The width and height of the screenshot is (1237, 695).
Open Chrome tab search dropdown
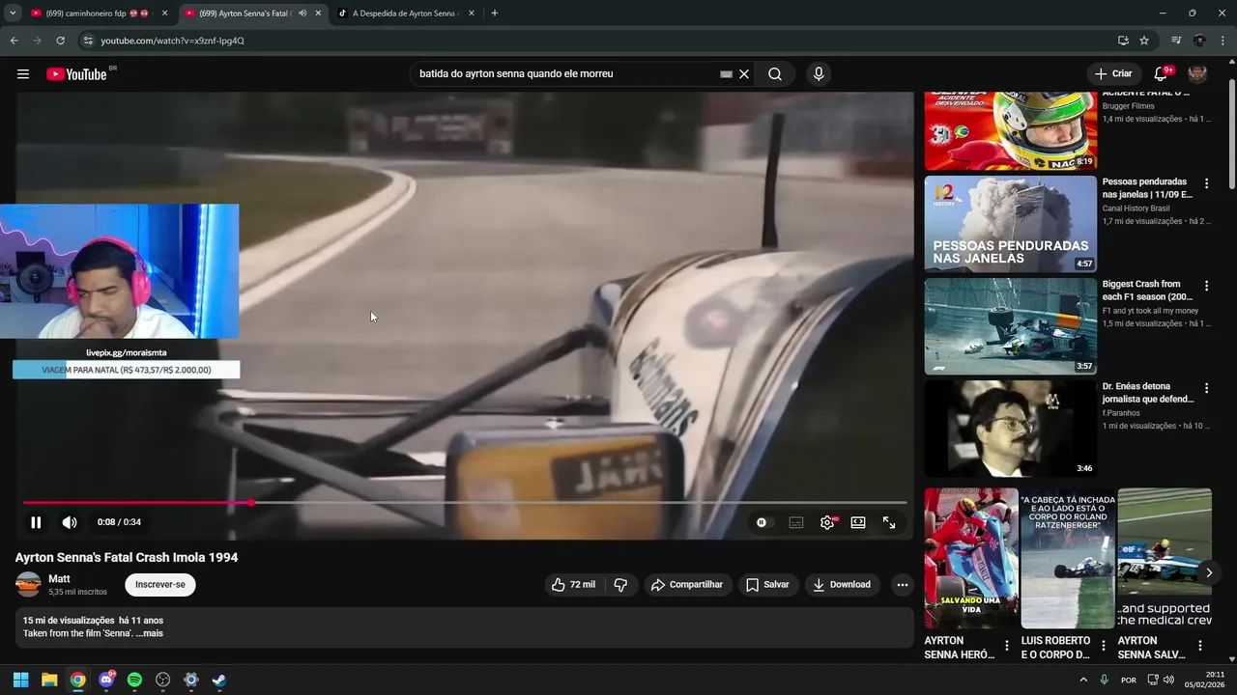[13, 14]
